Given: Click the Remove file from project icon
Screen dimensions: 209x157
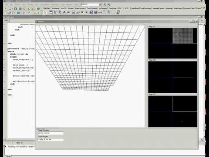Looking at the screenshot, I should pyautogui.click(x=33, y=9).
